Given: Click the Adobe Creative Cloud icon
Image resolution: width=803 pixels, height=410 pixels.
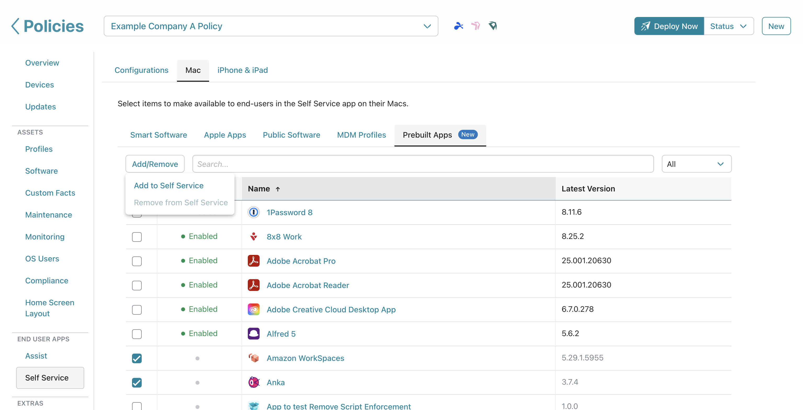Looking at the screenshot, I should [x=254, y=309].
